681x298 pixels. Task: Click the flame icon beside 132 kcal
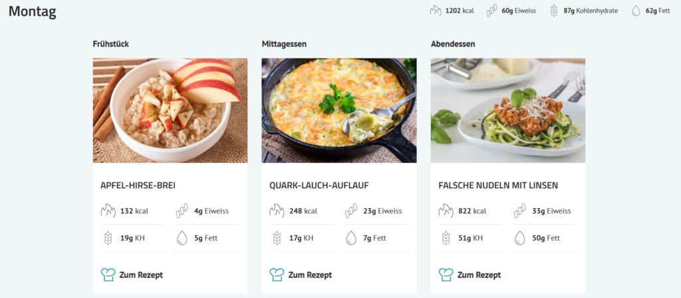coord(108,212)
